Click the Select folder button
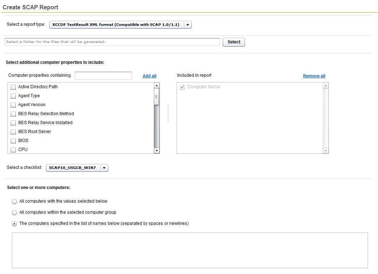This screenshot has width=378, height=274. [x=233, y=42]
